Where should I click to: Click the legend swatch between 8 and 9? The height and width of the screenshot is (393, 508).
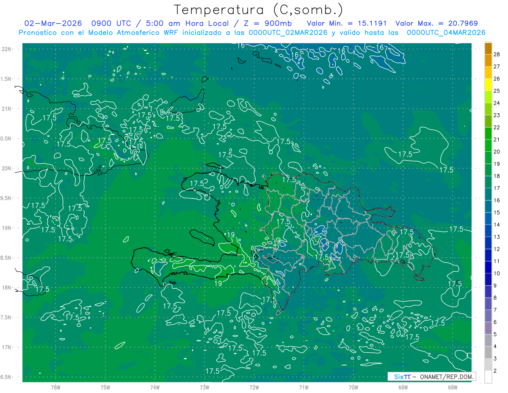click(489, 292)
